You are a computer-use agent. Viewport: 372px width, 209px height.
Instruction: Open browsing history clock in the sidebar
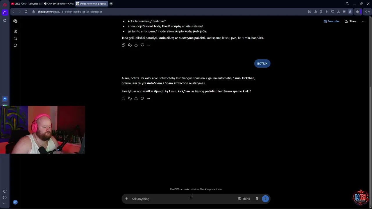pyautogui.click(x=5, y=198)
